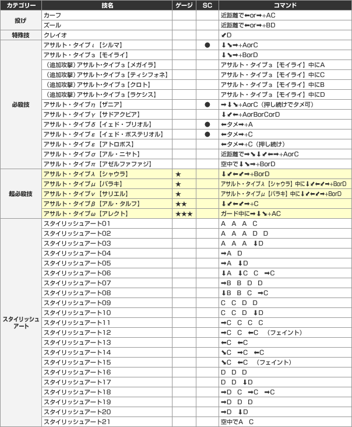Viewport: 352px width, 427px height.
Task: Click the 【アゼルファファジ】 move name
Action: pyautogui.click(x=97, y=164)
